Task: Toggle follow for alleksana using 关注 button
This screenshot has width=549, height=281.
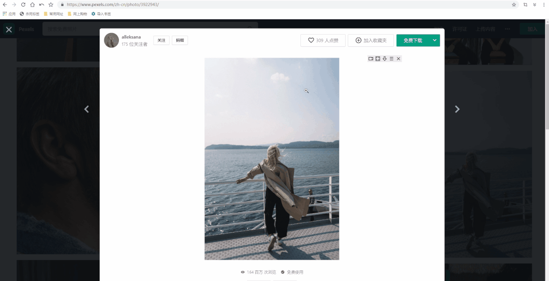Action: coord(161,40)
